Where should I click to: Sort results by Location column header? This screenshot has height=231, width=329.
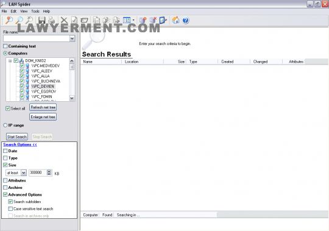(x=143, y=62)
